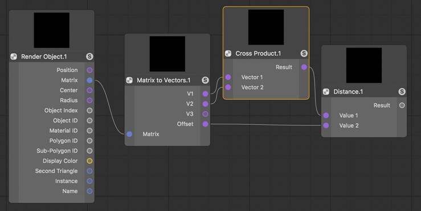Click the Value 1 input port
421x211 pixels.
tap(326, 116)
